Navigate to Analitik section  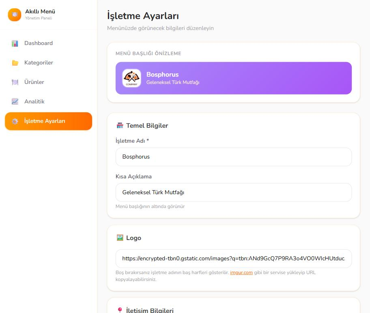[48, 101]
